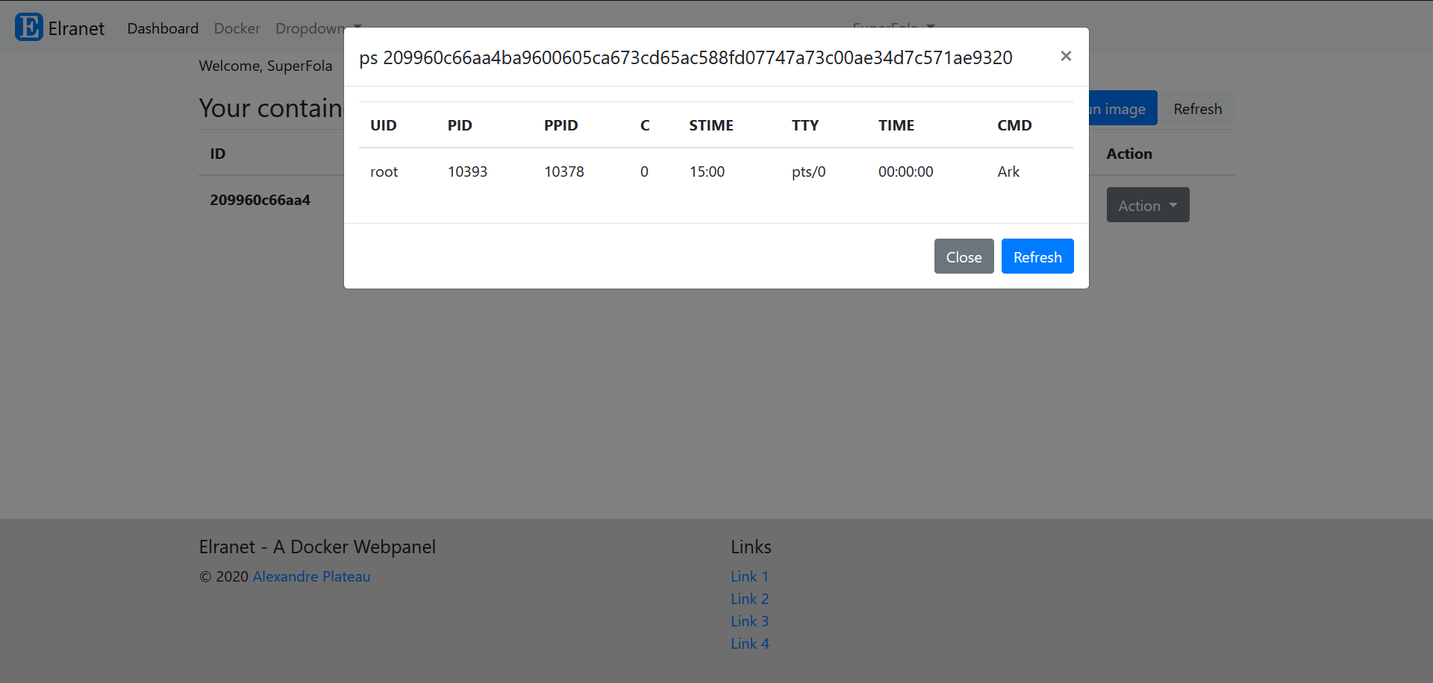
Task: Expand the SuperFola user menu
Action: pos(893,25)
